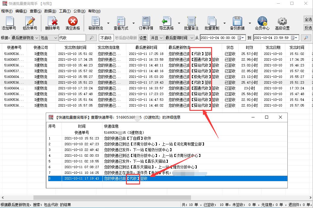Click the 设置 refresh settings button
Screen dimensions: 313x208
click(x=142, y=38)
